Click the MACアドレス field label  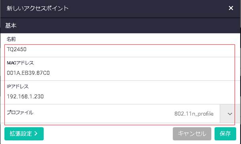point(20,63)
